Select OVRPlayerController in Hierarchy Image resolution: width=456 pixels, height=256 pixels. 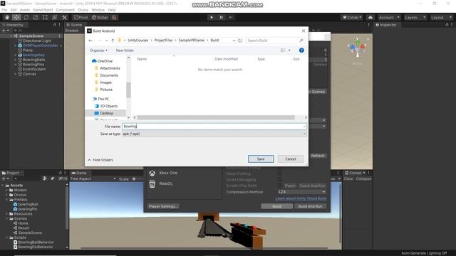click(41, 46)
